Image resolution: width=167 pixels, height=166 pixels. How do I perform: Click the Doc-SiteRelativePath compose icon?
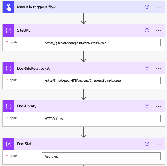[8, 69]
